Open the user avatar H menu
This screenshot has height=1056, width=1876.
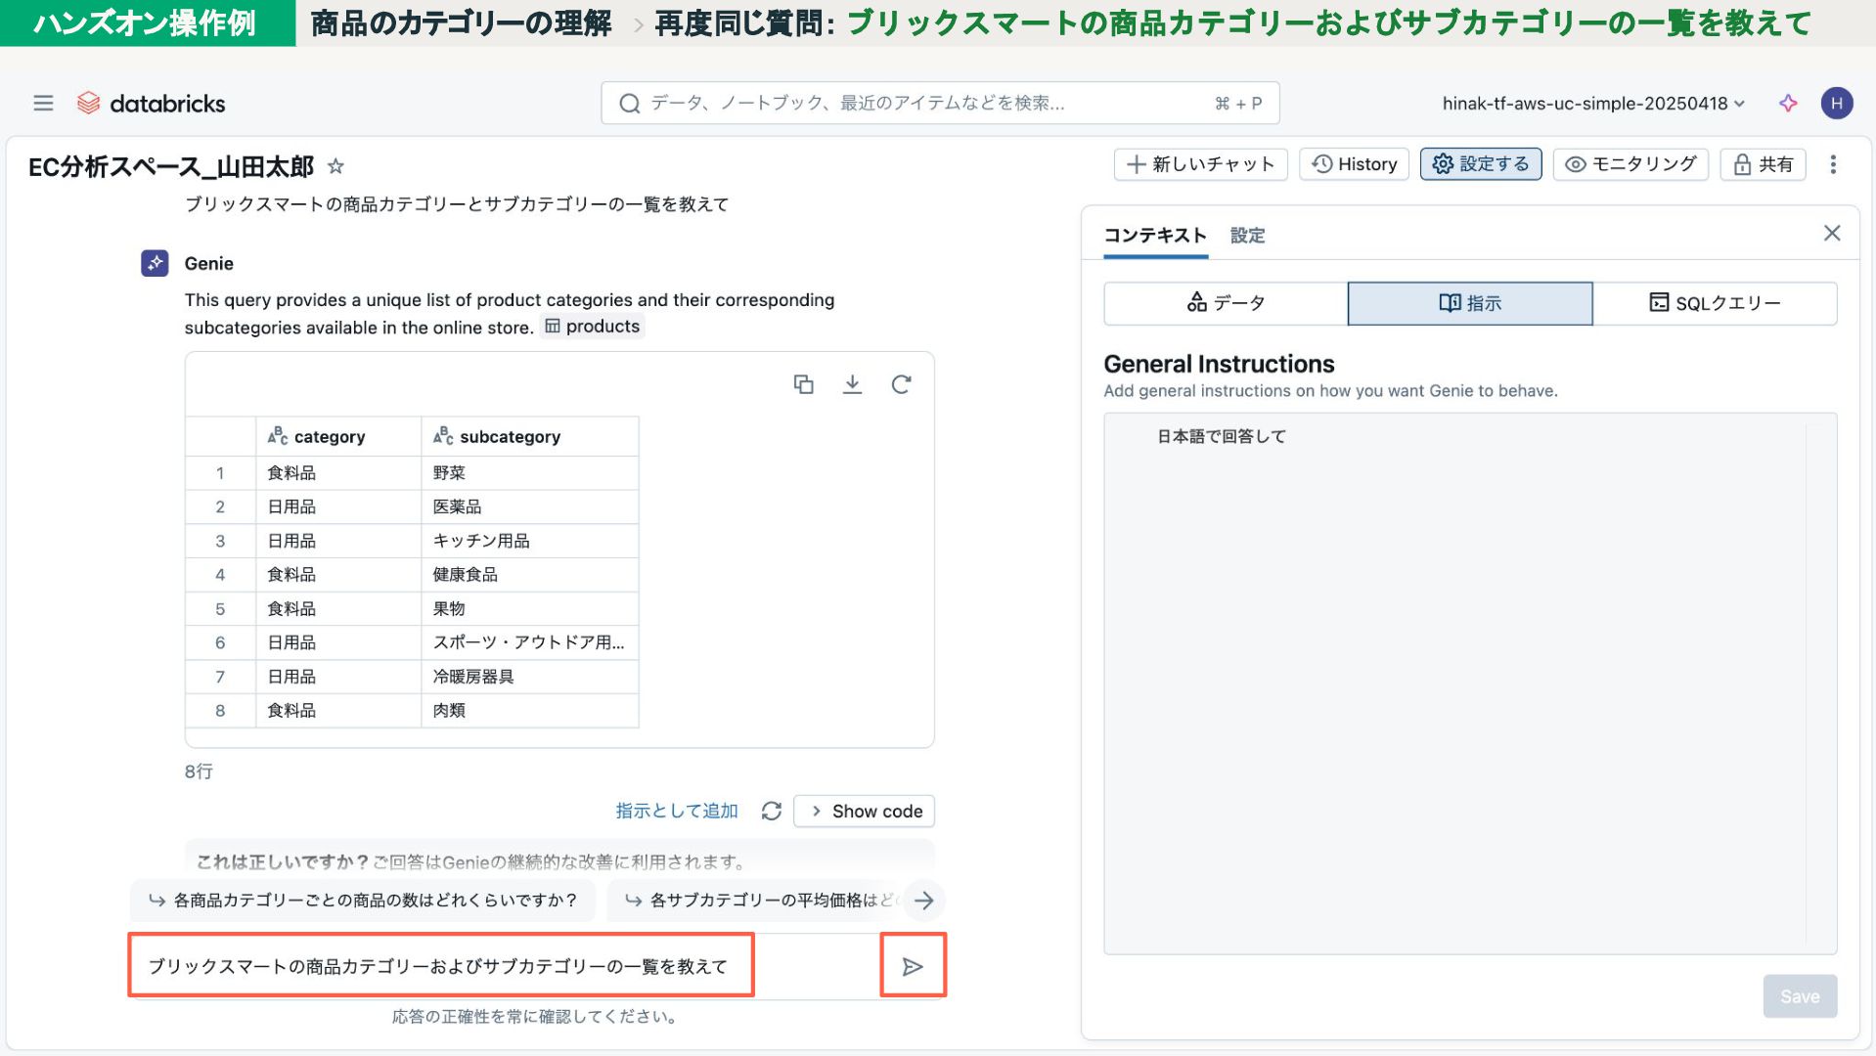(1836, 103)
